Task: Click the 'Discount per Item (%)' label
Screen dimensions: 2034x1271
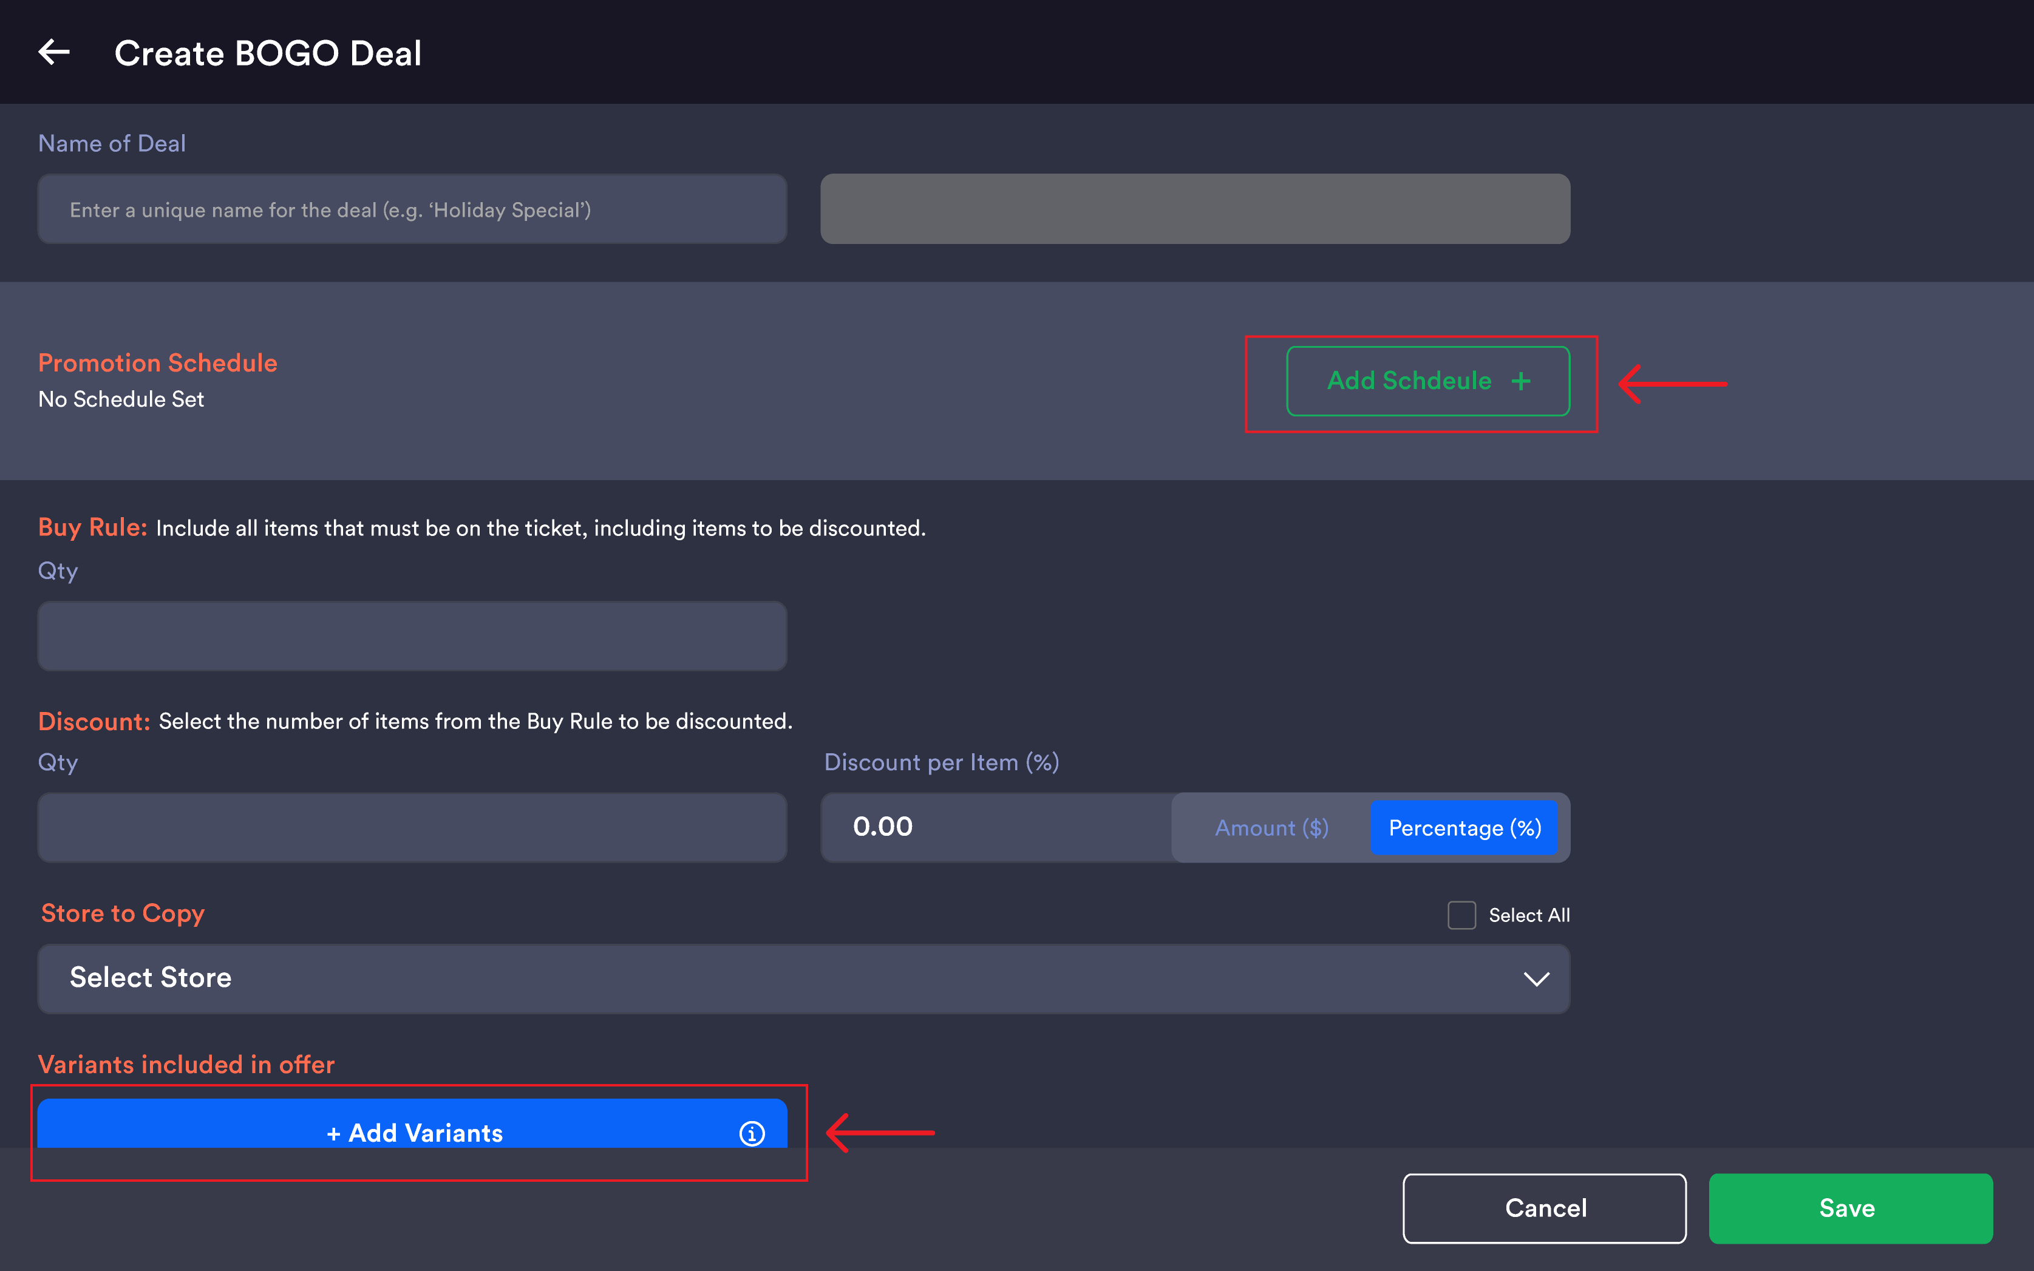Action: pyautogui.click(x=941, y=762)
